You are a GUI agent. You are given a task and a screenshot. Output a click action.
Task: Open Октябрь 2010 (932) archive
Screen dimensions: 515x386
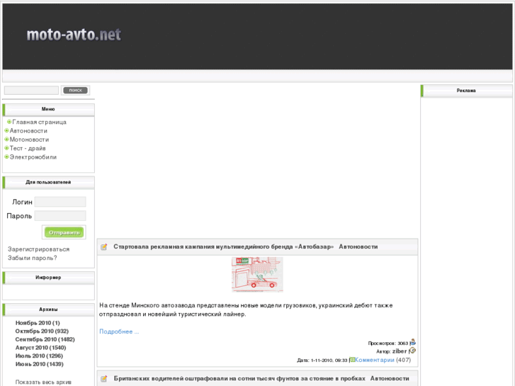pyautogui.click(x=42, y=331)
